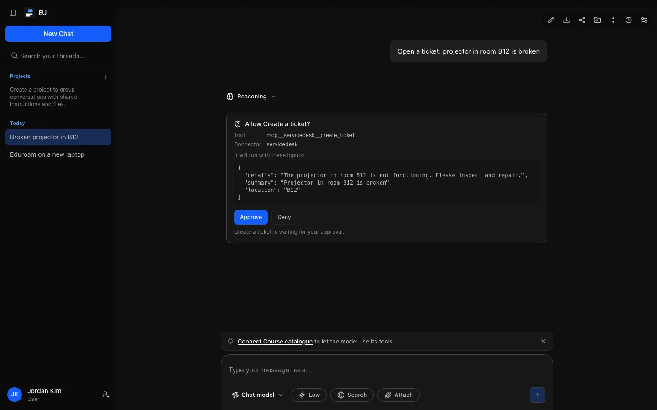The width and height of the screenshot is (657, 410).
Task: Open chat settings sliders icon
Action: pyautogui.click(x=644, y=20)
